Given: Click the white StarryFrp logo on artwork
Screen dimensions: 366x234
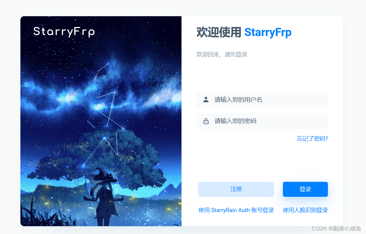Looking at the screenshot, I should coord(64,31).
